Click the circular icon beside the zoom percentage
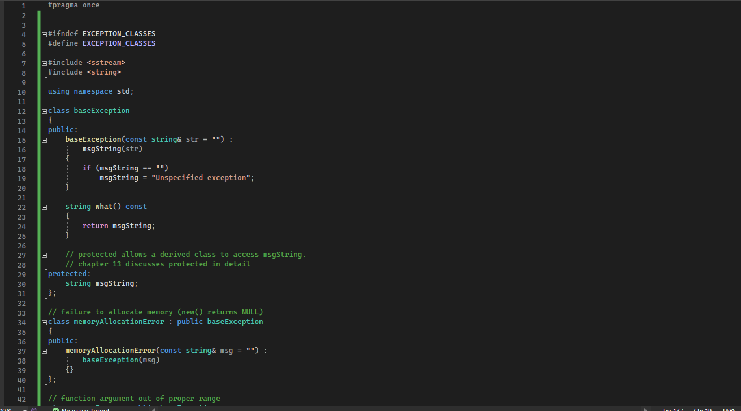Screen dimensions: 741x411 point(33,409)
